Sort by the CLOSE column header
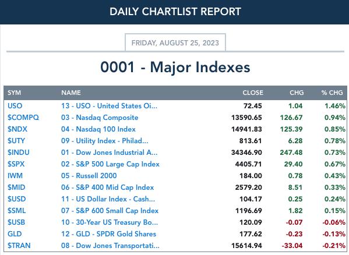This screenshot has height=255, width=349. [x=253, y=93]
